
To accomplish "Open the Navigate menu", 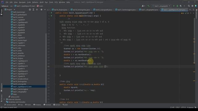I will tap(22, 2).
